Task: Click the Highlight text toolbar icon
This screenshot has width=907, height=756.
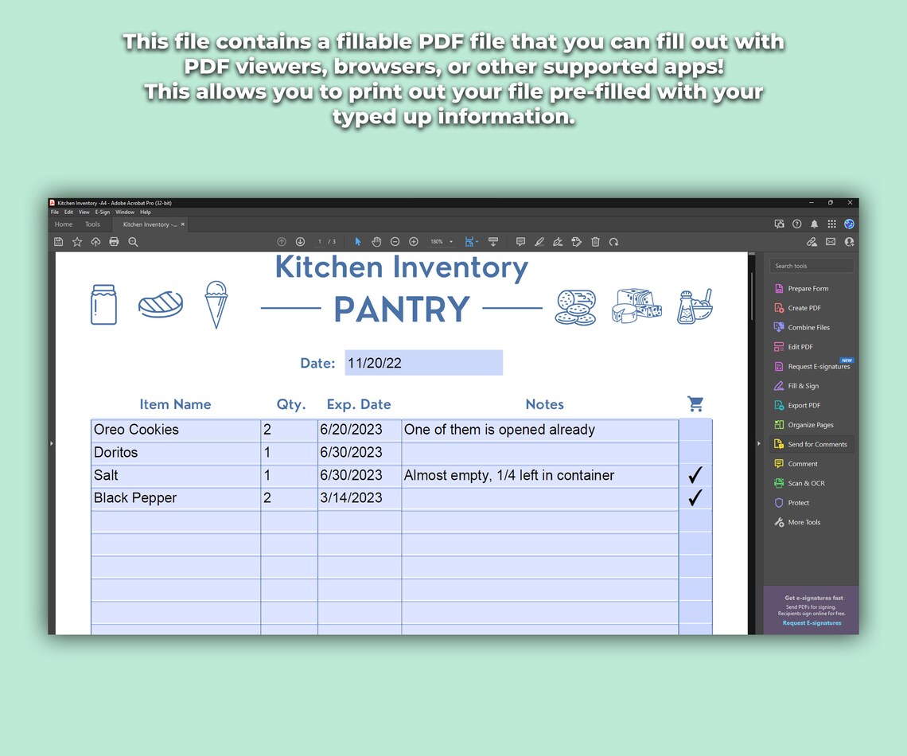Action: pyautogui.click(x=539, y=241)
